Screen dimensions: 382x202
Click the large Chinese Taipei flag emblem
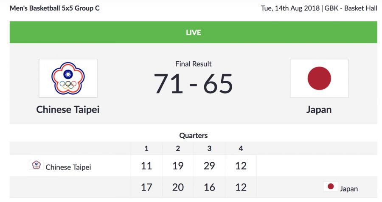point(68,78)
